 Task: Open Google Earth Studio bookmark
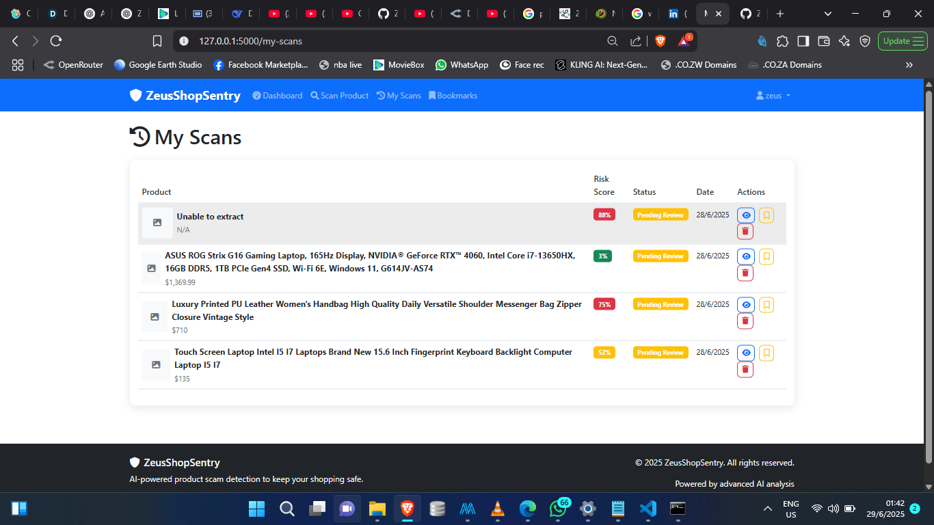coord(158,65)
